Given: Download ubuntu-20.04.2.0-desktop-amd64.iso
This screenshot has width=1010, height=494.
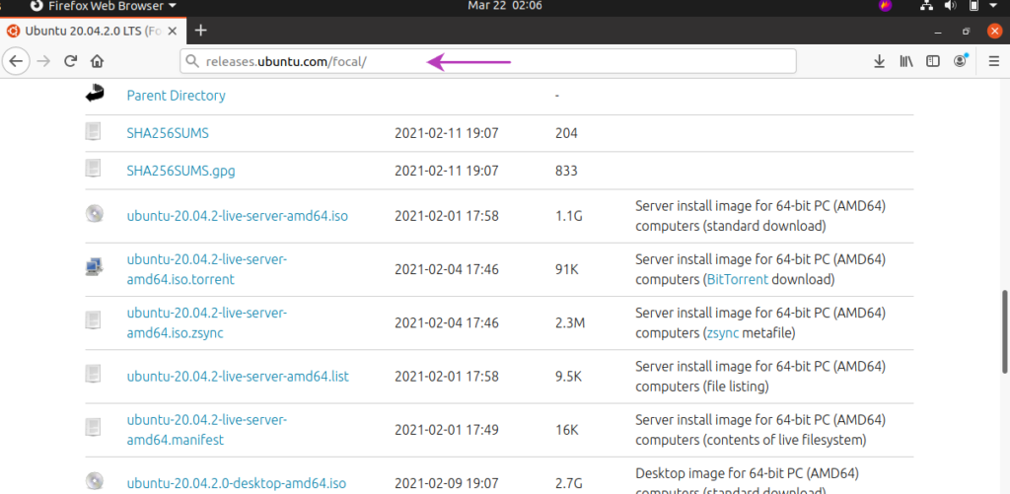Looking at the screenshot, I should pos(237,483).
